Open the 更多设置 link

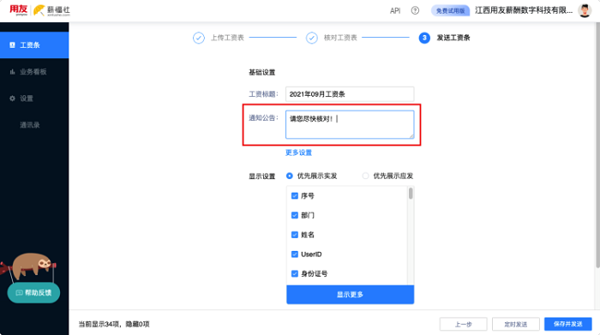298,153
